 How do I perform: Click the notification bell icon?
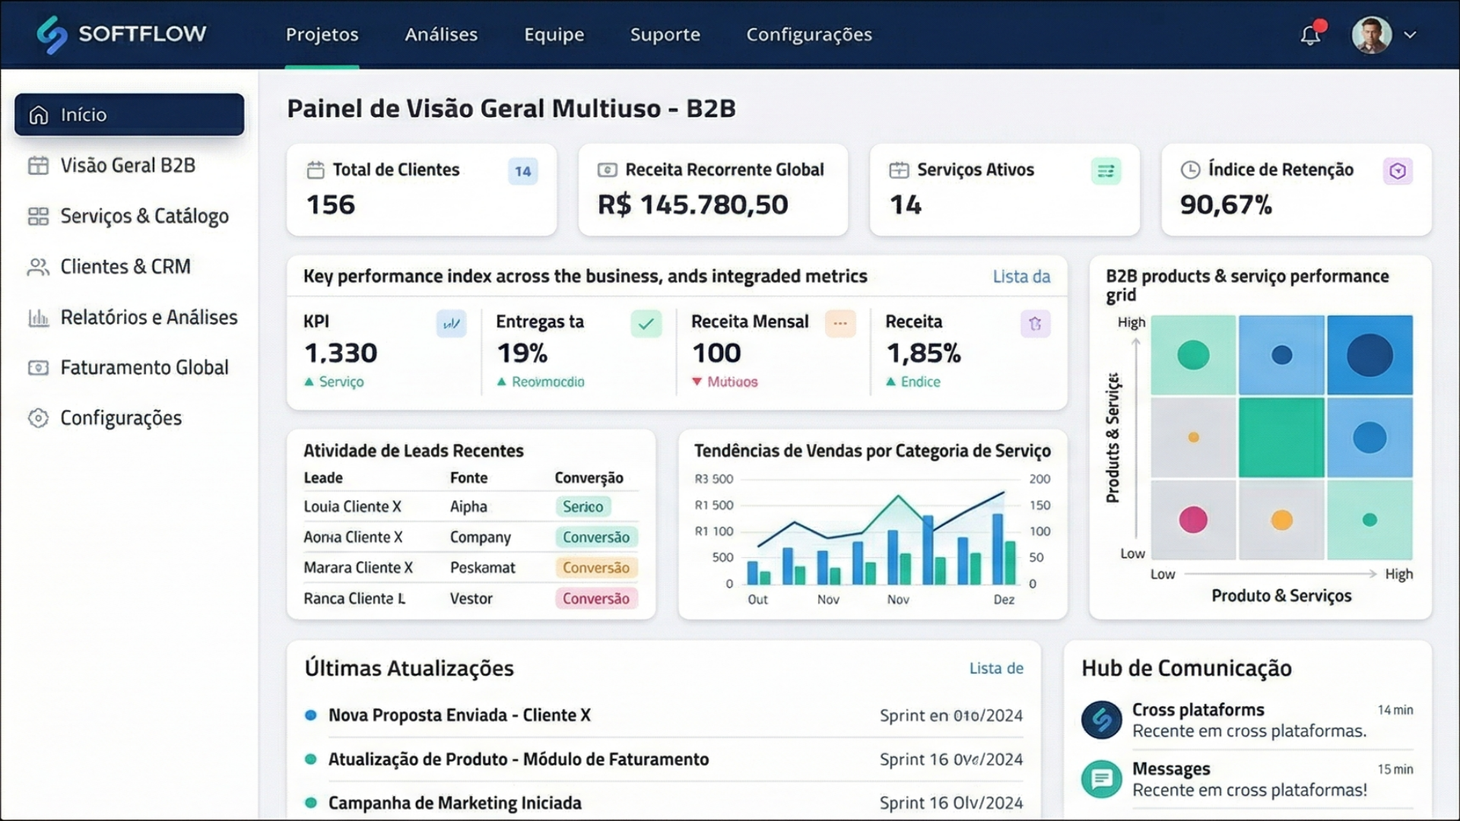[1309, 35]
